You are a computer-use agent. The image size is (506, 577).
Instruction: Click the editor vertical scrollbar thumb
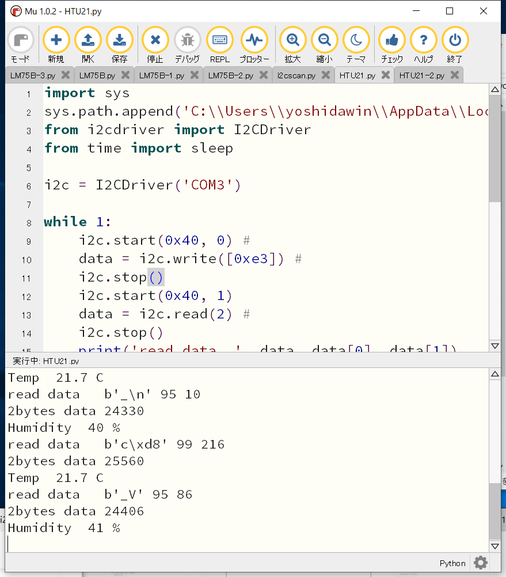(x=495, y=149)
